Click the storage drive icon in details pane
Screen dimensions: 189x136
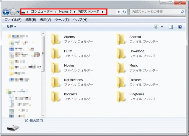[13, 128]
